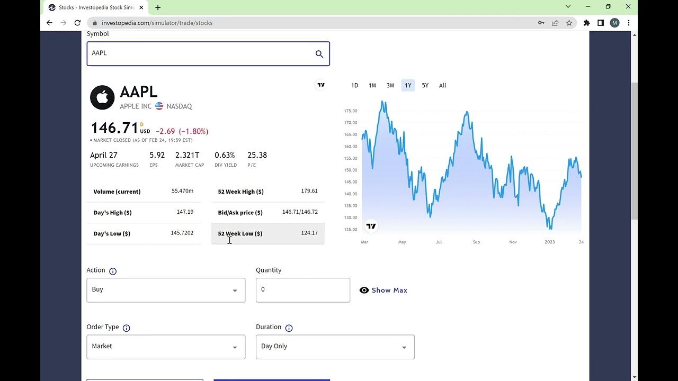Screen dimensions: 678x381
Task: Click the tab search chevron in title bar
Action: coord(568,7)
